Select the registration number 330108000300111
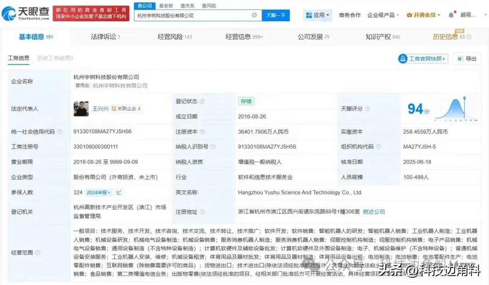Screen dimensions: 489x285 [96, 146]
